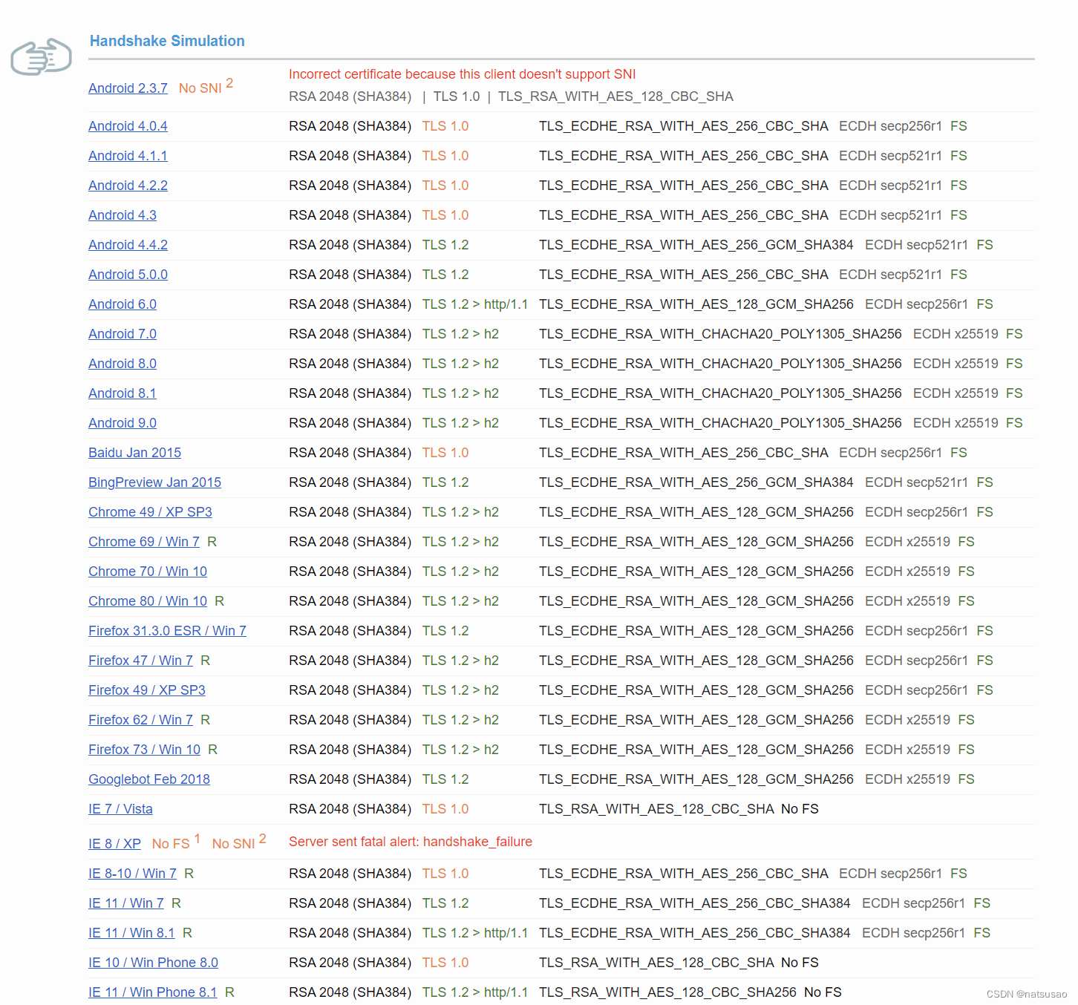Viewport: 1078px width, 1005px height.
Task: Open the IE 10 / Win Phone 8.0 link
Action: (153, 963)
